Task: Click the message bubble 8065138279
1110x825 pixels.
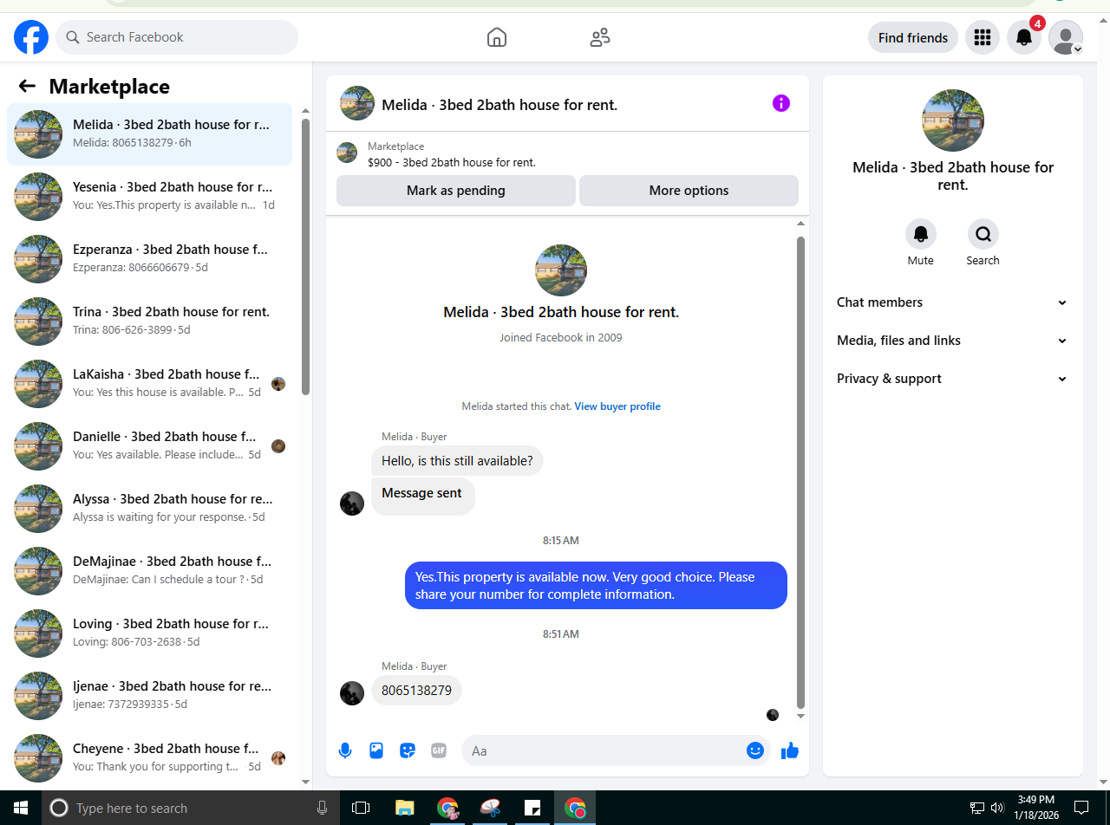Action: [417, 691]
